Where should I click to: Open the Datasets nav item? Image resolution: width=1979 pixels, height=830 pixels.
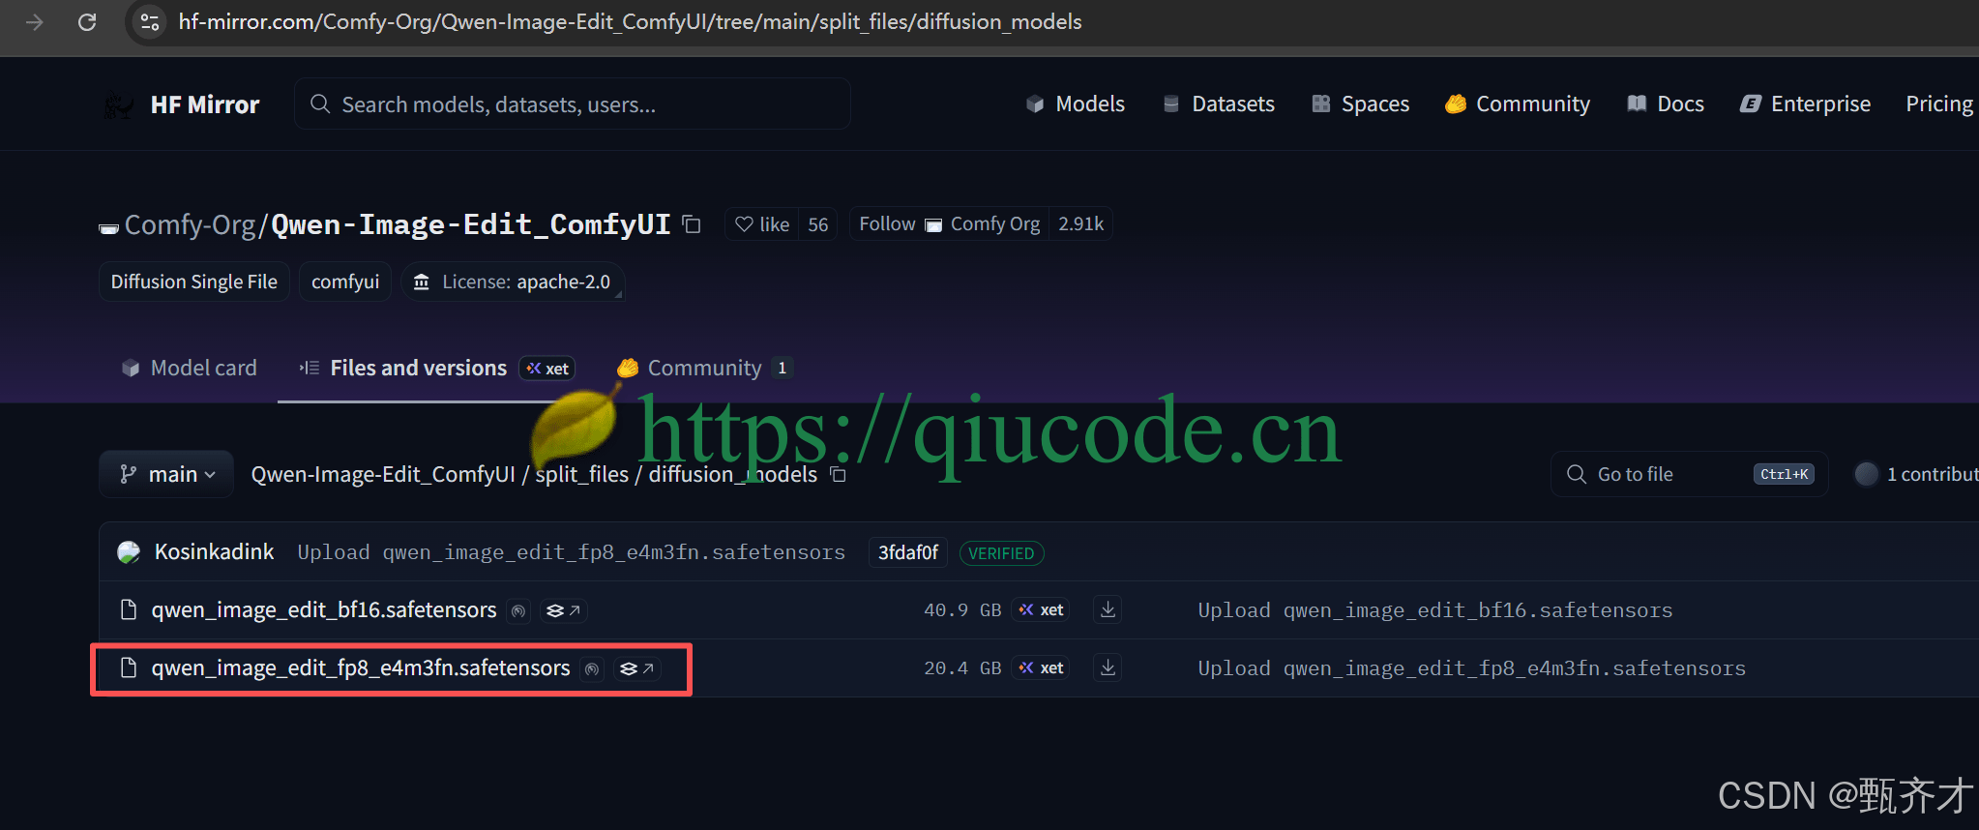pos(1218,104)
